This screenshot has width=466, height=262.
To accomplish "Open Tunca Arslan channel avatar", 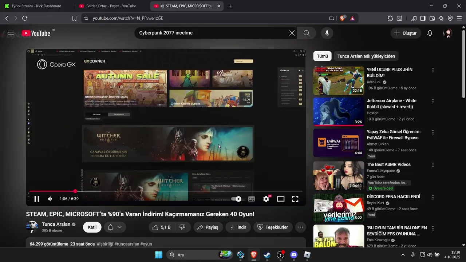I will pos(32,227).
